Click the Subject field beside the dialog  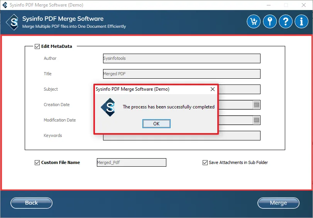tap(240, 89)
